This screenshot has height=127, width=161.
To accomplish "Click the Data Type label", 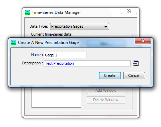I will click(x=39, y=26).
